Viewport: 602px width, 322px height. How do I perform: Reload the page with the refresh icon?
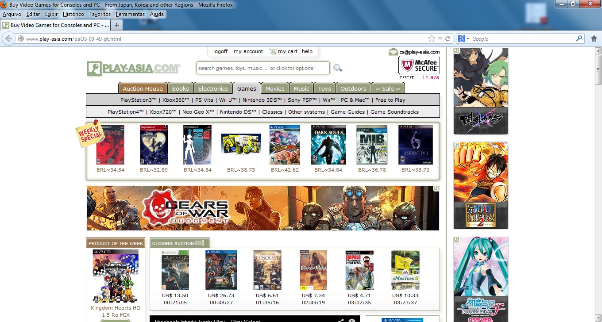[448, 38]
